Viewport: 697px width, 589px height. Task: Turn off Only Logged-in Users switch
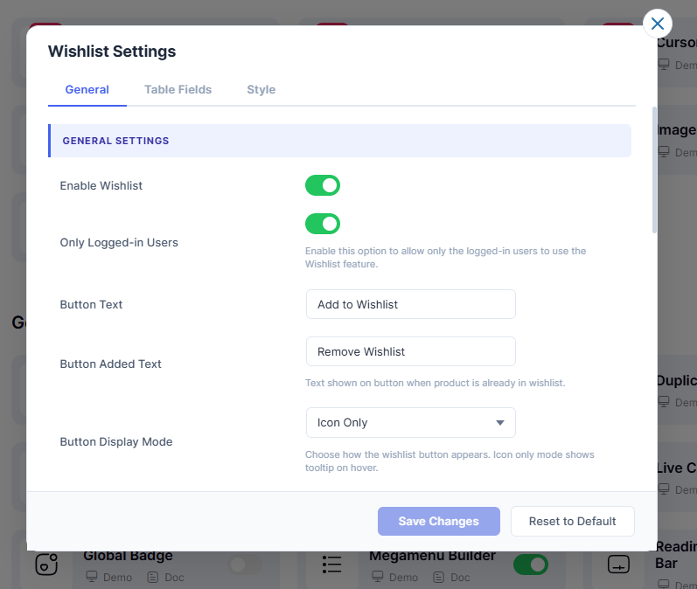[322, 224]
